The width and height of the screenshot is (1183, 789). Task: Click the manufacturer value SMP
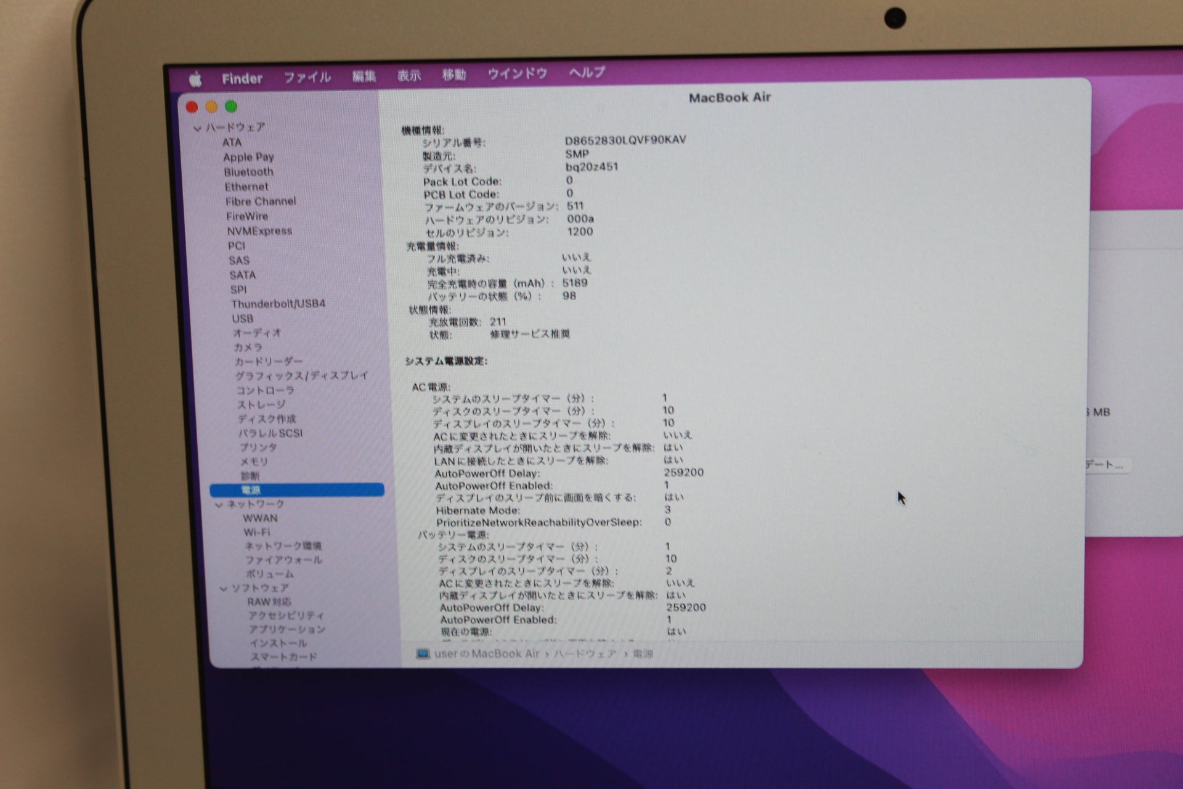click(x=577, y=153)
